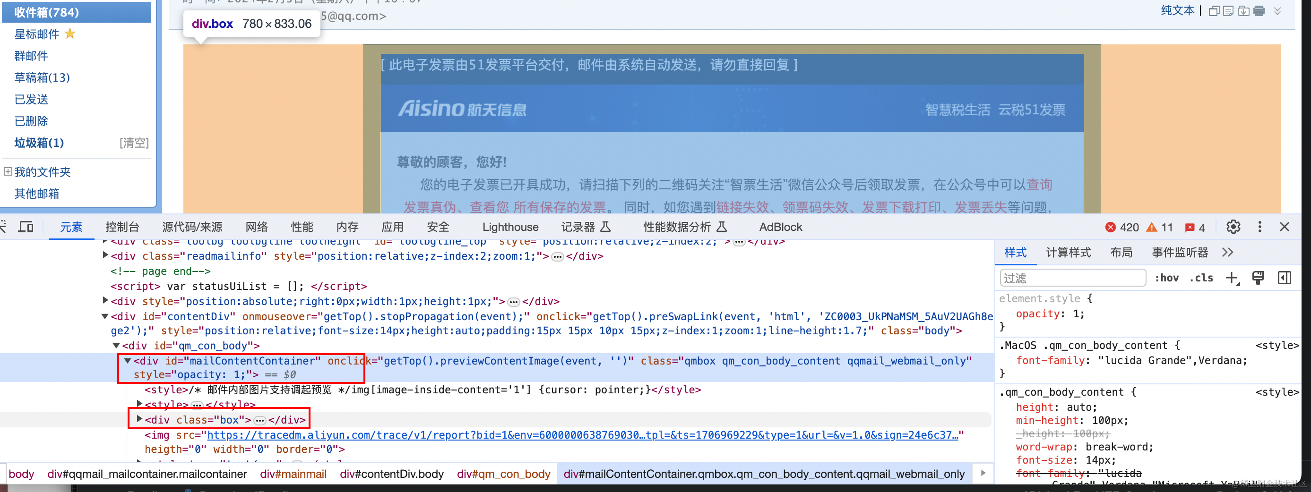The image size is (1311, 492).
Task: Expand the div class="box" node
Action: click(x=139, y=419)
